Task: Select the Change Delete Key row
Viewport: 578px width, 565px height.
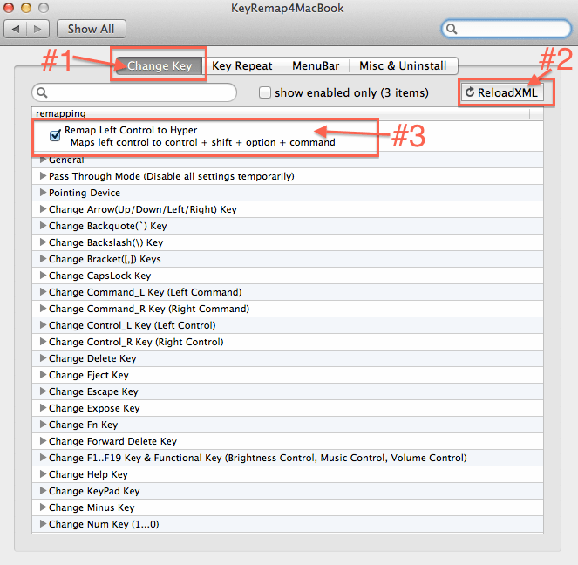Action: point(92,358)
